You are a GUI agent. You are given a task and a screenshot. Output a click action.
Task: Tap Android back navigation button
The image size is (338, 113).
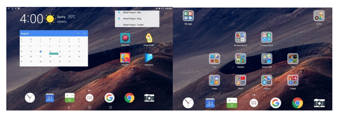pyautogui.click(x=68, y=107)
